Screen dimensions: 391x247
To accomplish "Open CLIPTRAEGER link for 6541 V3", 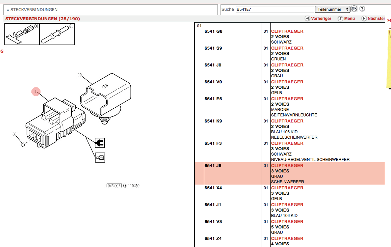I will coord(287,222).
